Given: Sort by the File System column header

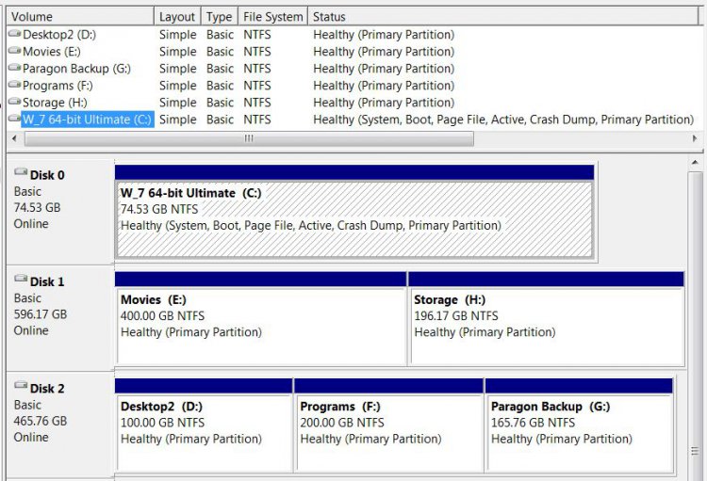Looking at the screenshot, I should 272,17.
